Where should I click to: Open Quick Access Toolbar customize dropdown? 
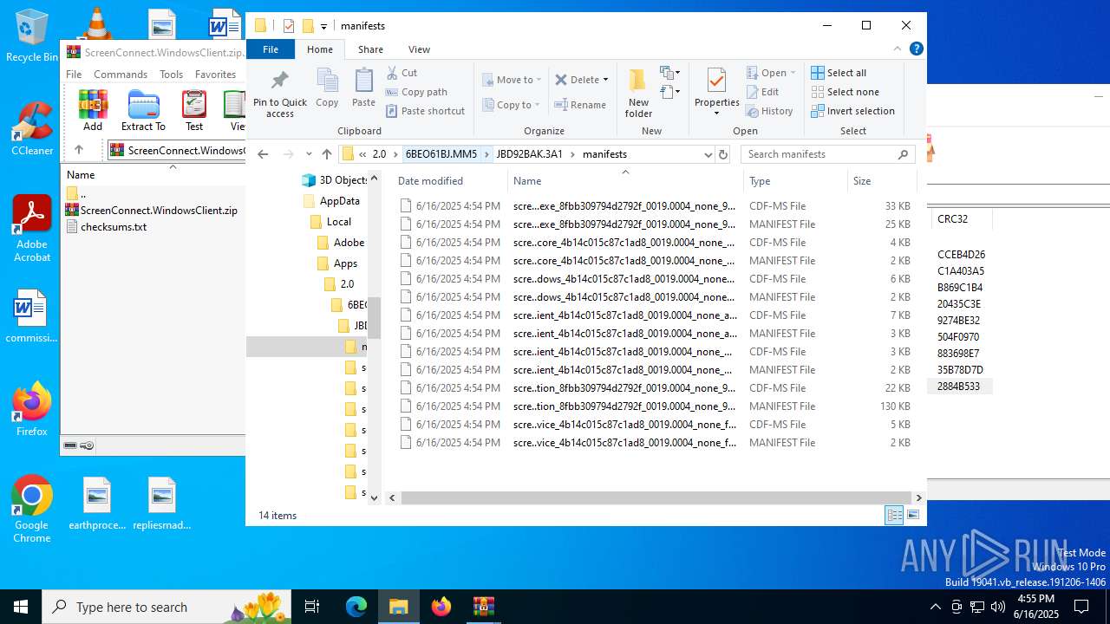click(x=324, y=26)
